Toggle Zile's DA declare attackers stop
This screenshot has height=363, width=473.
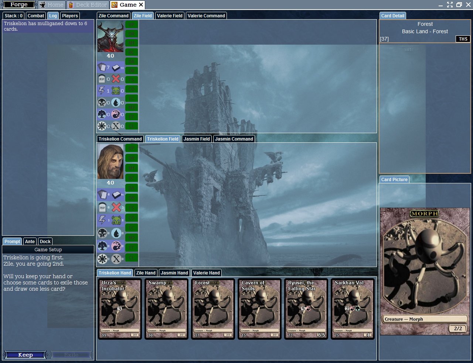click(132, 61)
